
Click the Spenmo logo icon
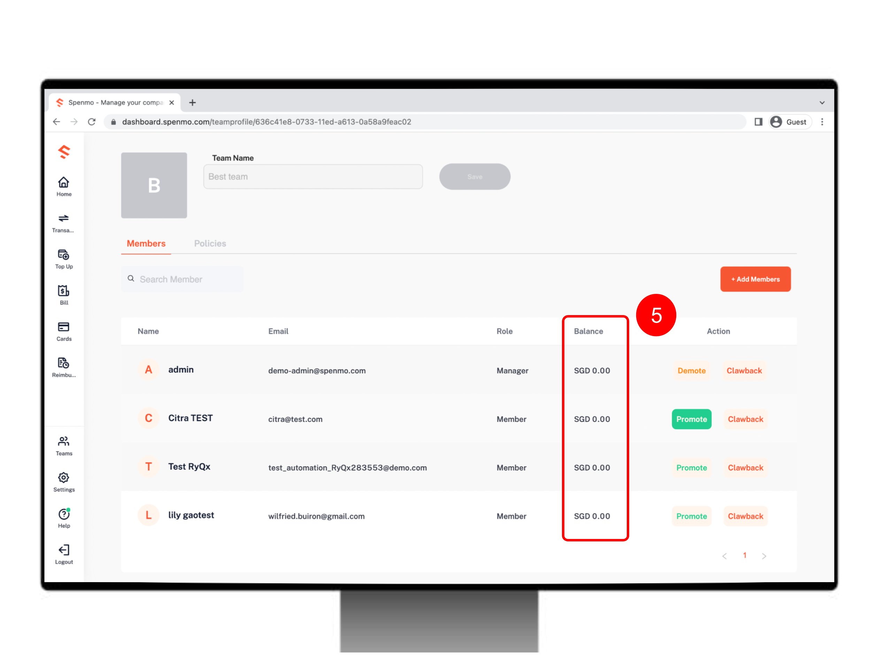click(x=63, y=152)
